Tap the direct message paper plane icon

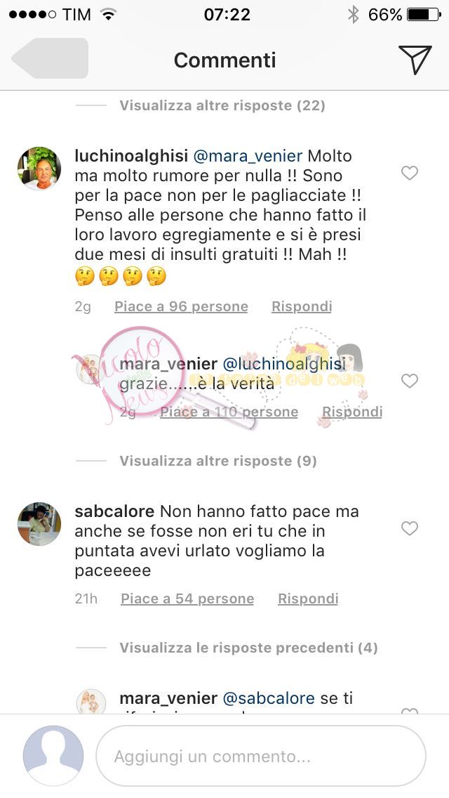click(415, 60)
